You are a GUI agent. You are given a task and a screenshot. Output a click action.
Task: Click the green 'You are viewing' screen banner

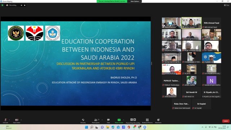pyautogui.click(x=112, y=1)
